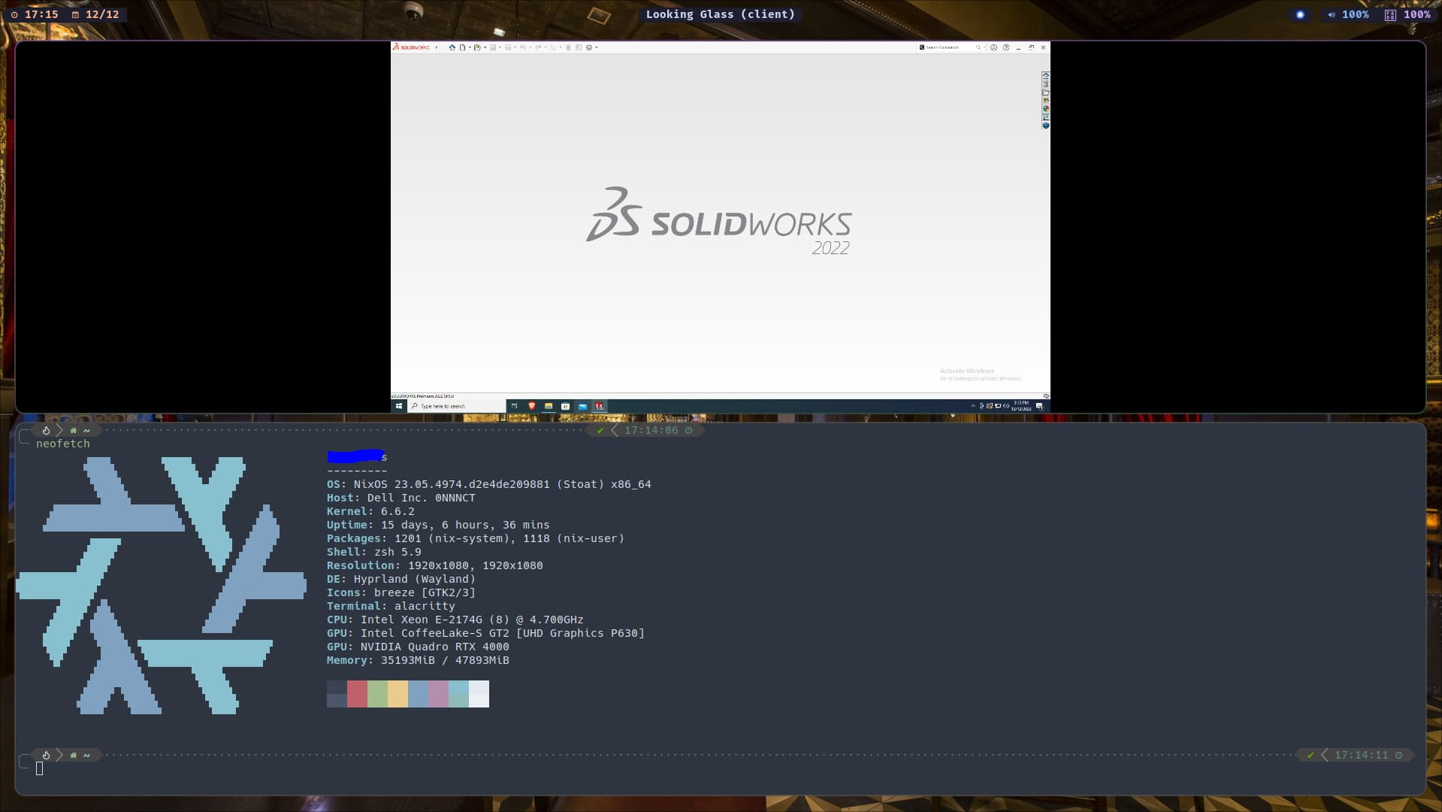Open the SOLIDWORKS Forum globe pane tab
Image resolution: width=1442 pixels, height=812 pixels.
[x=1045, y=126]
